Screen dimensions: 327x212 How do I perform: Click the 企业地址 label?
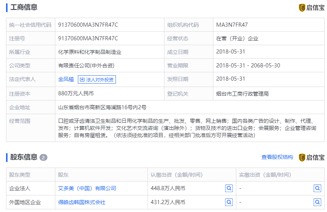click(x=20, y=107)
